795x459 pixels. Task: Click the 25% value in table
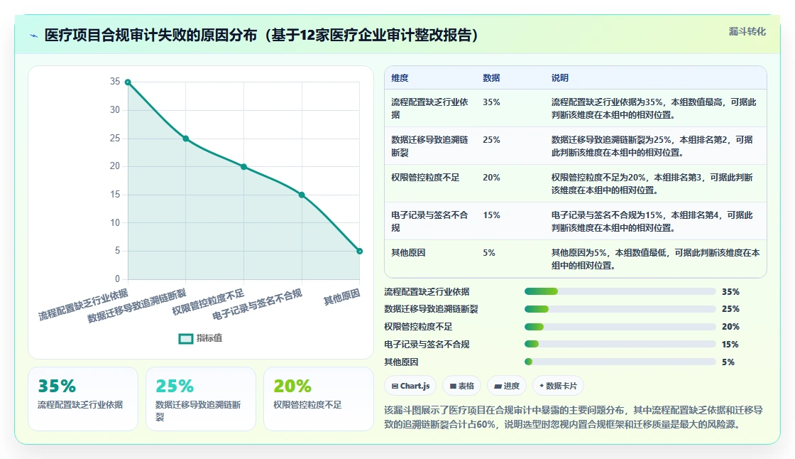(x=491, y=140)
